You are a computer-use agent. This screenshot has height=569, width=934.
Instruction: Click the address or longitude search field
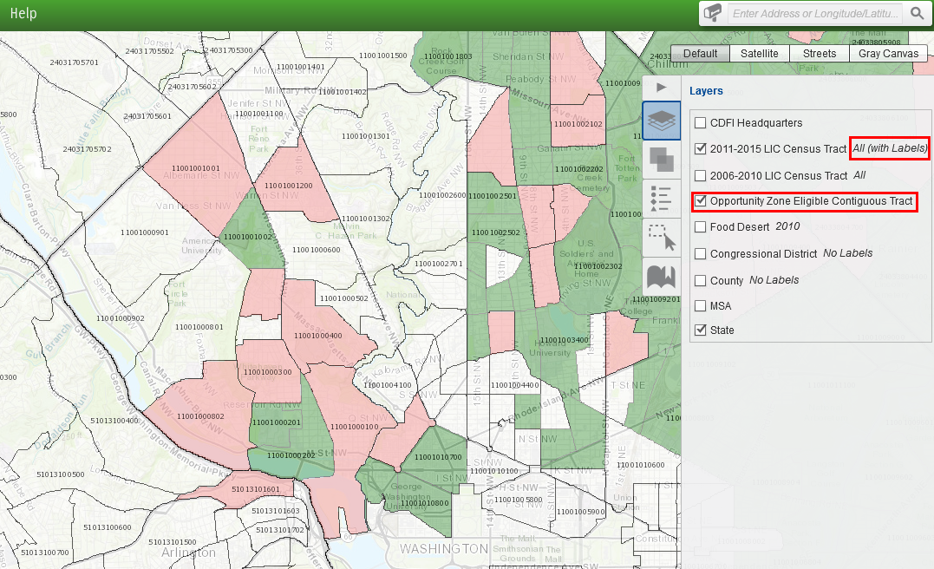[x=815, y=14]
